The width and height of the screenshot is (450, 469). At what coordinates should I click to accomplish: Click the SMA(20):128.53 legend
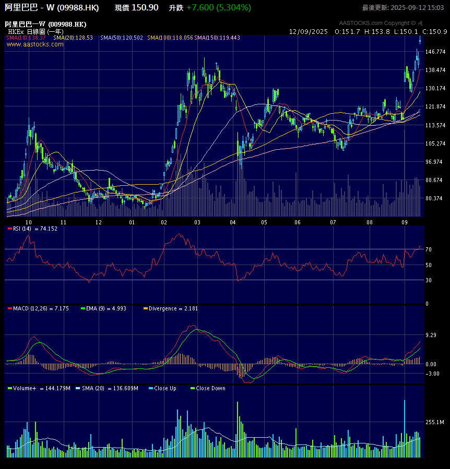73,38
